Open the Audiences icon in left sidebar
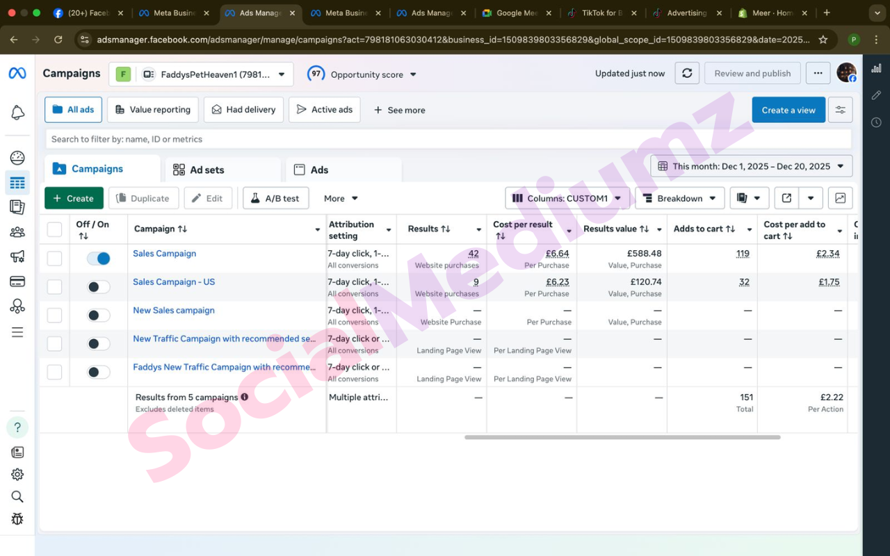This screenshot has height=556, width=890. pos(17,232)
